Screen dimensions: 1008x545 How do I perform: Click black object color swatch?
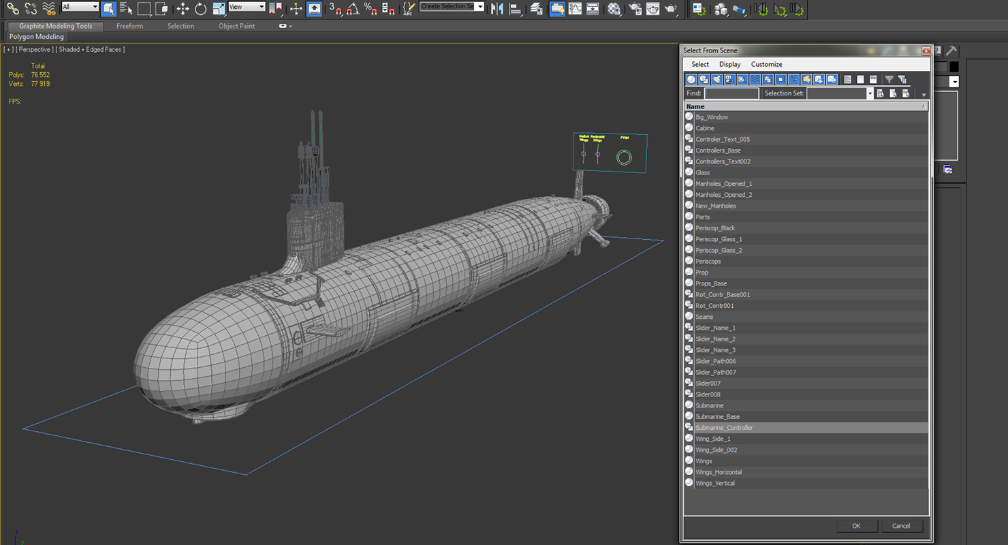(x=954, y=67)
